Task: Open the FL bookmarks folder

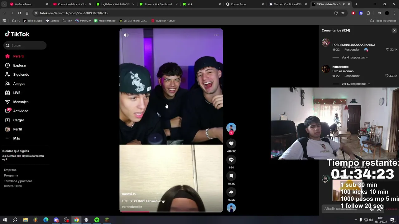Action: pos(16,21)
